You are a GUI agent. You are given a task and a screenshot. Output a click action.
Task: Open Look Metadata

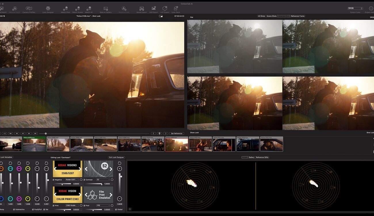(6, 157)
